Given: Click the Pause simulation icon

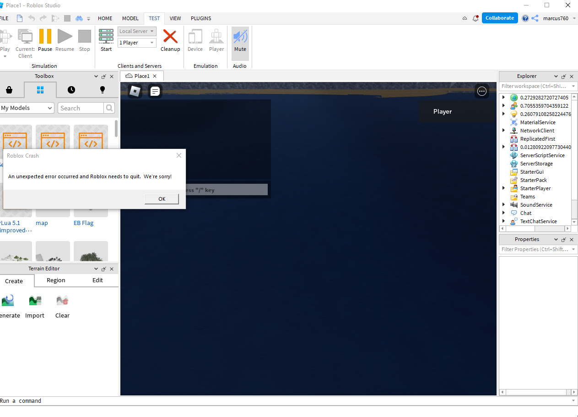Looking at the screenshot, I should 45,36.
